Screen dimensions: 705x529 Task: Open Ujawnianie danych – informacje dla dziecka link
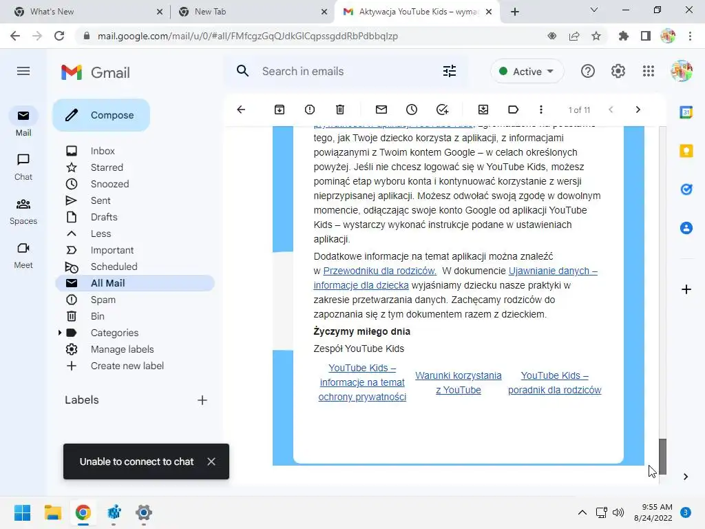tap(456, 278)
